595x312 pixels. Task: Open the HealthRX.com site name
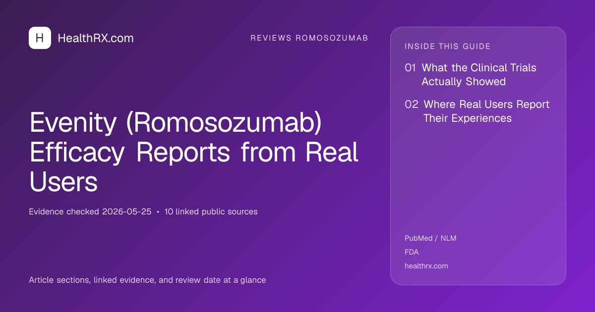(x=96, y=38)
